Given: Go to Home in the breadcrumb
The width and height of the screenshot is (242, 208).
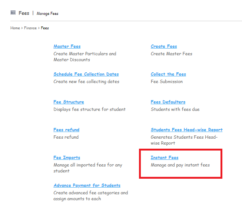Looking at the screenshot, I should click(x=15, y=28).
